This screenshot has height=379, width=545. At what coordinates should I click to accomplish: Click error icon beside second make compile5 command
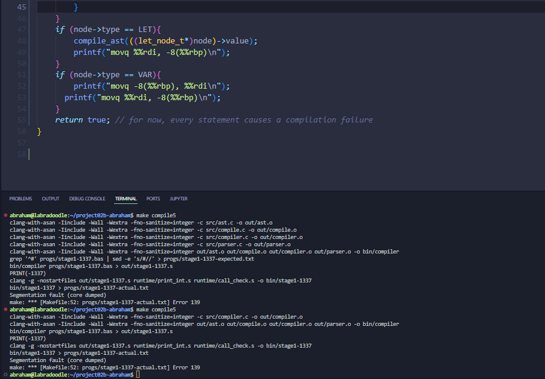tap(5, 309)
